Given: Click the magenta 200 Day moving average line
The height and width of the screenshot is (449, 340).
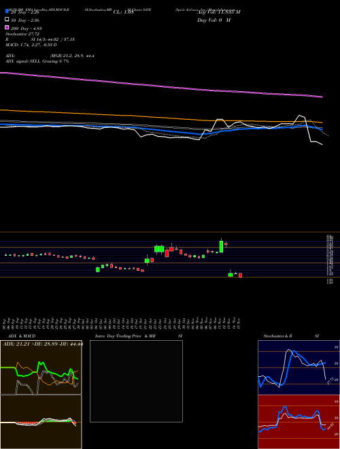Looking at the screenshot, I should click(x=160, y=86).
